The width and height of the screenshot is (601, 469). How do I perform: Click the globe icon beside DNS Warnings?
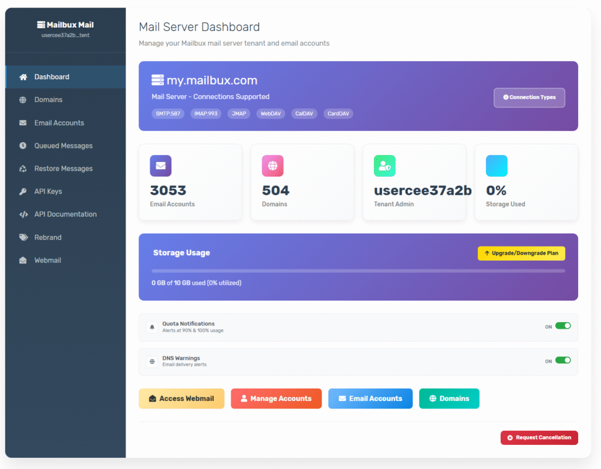[x=152, y=361]
